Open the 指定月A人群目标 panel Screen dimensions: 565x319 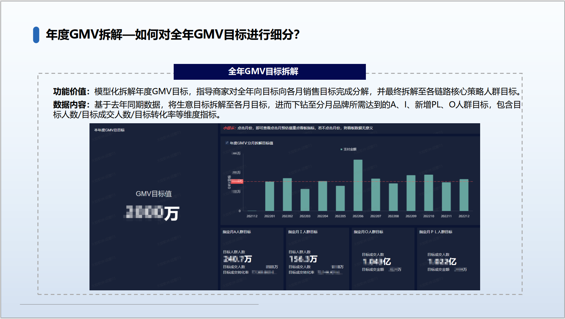[252, 259]
